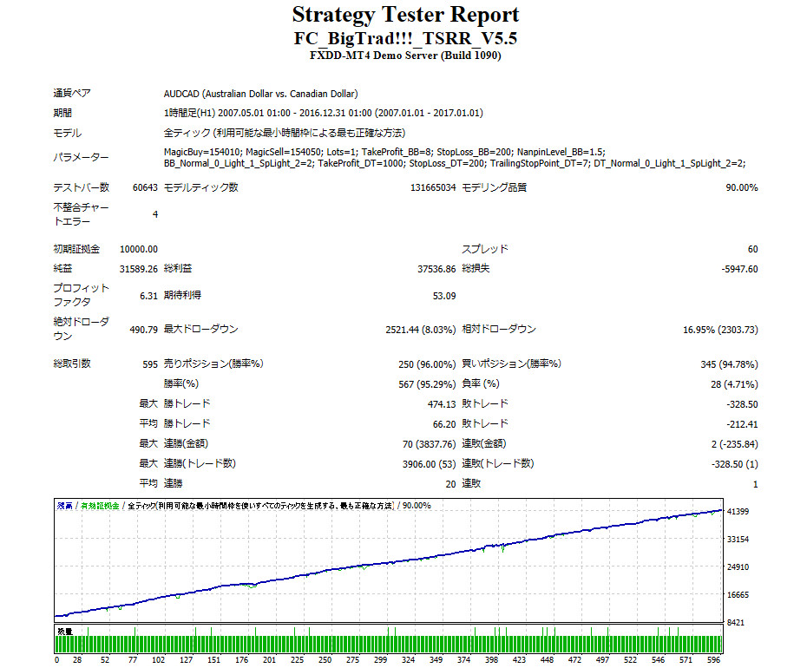The width and height of the screenshot is (807, 668).
Task: Click the BB_Normal_0_Light_1_SpLight_2 parameter line
Action: pyautogui.click(x=455, y=163)
